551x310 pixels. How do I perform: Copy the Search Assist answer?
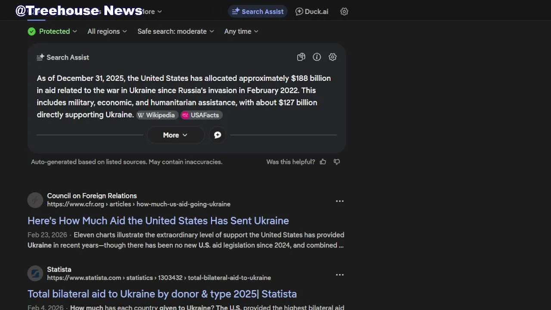point(301,57)
